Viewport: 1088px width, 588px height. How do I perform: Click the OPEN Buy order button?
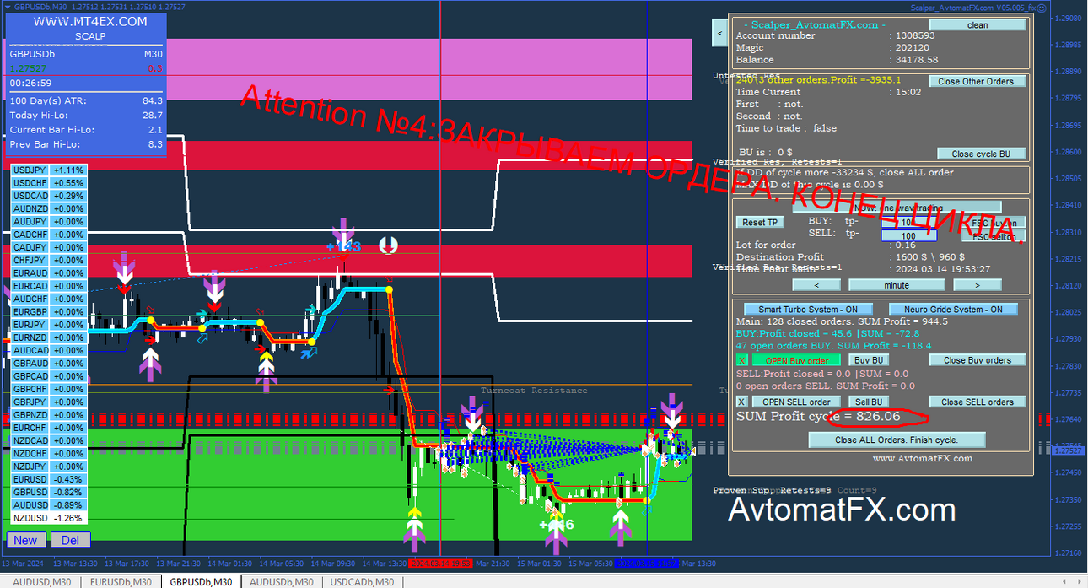click(796, 360)
